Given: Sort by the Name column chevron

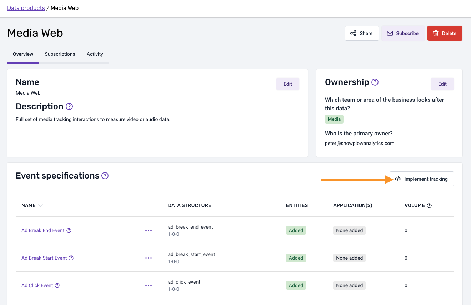Looking at the screenshot, I should (x=41, y=206).
